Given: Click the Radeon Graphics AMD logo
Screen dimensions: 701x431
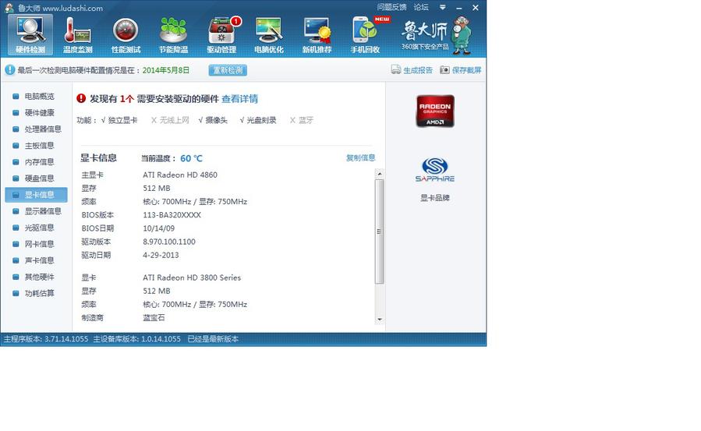Looking at the screenshot, I should 435,111.
